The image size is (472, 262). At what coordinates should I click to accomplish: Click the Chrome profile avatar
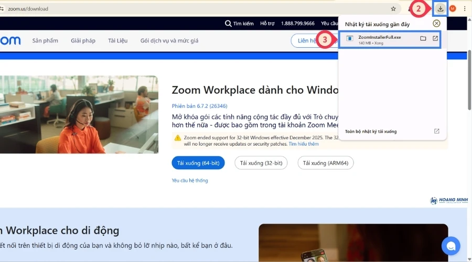(453, 8)
